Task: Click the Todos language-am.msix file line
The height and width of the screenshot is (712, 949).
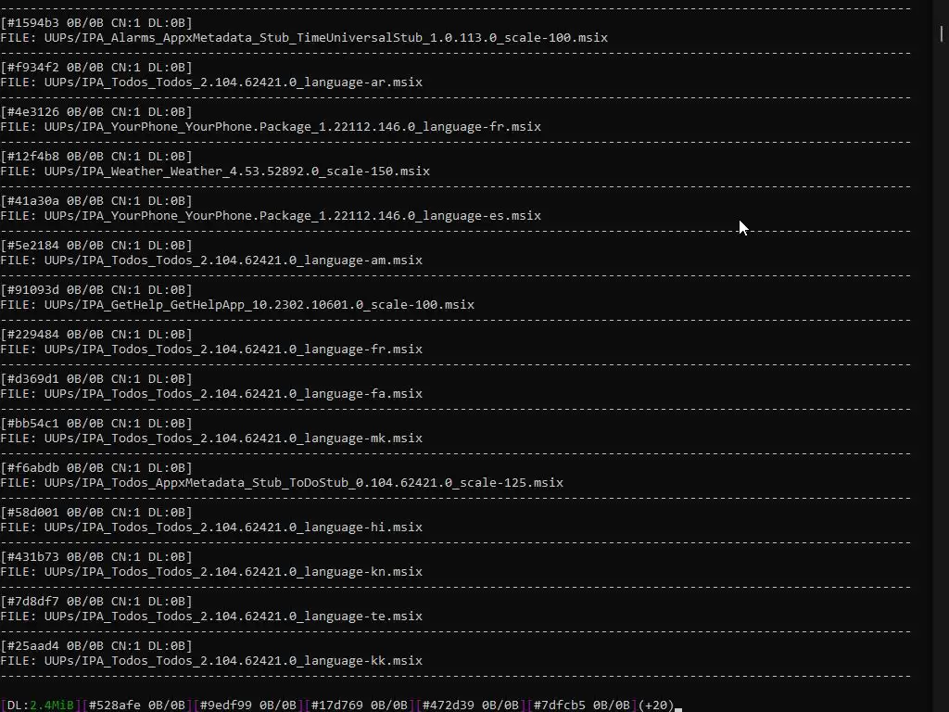Action: point(211,261)
